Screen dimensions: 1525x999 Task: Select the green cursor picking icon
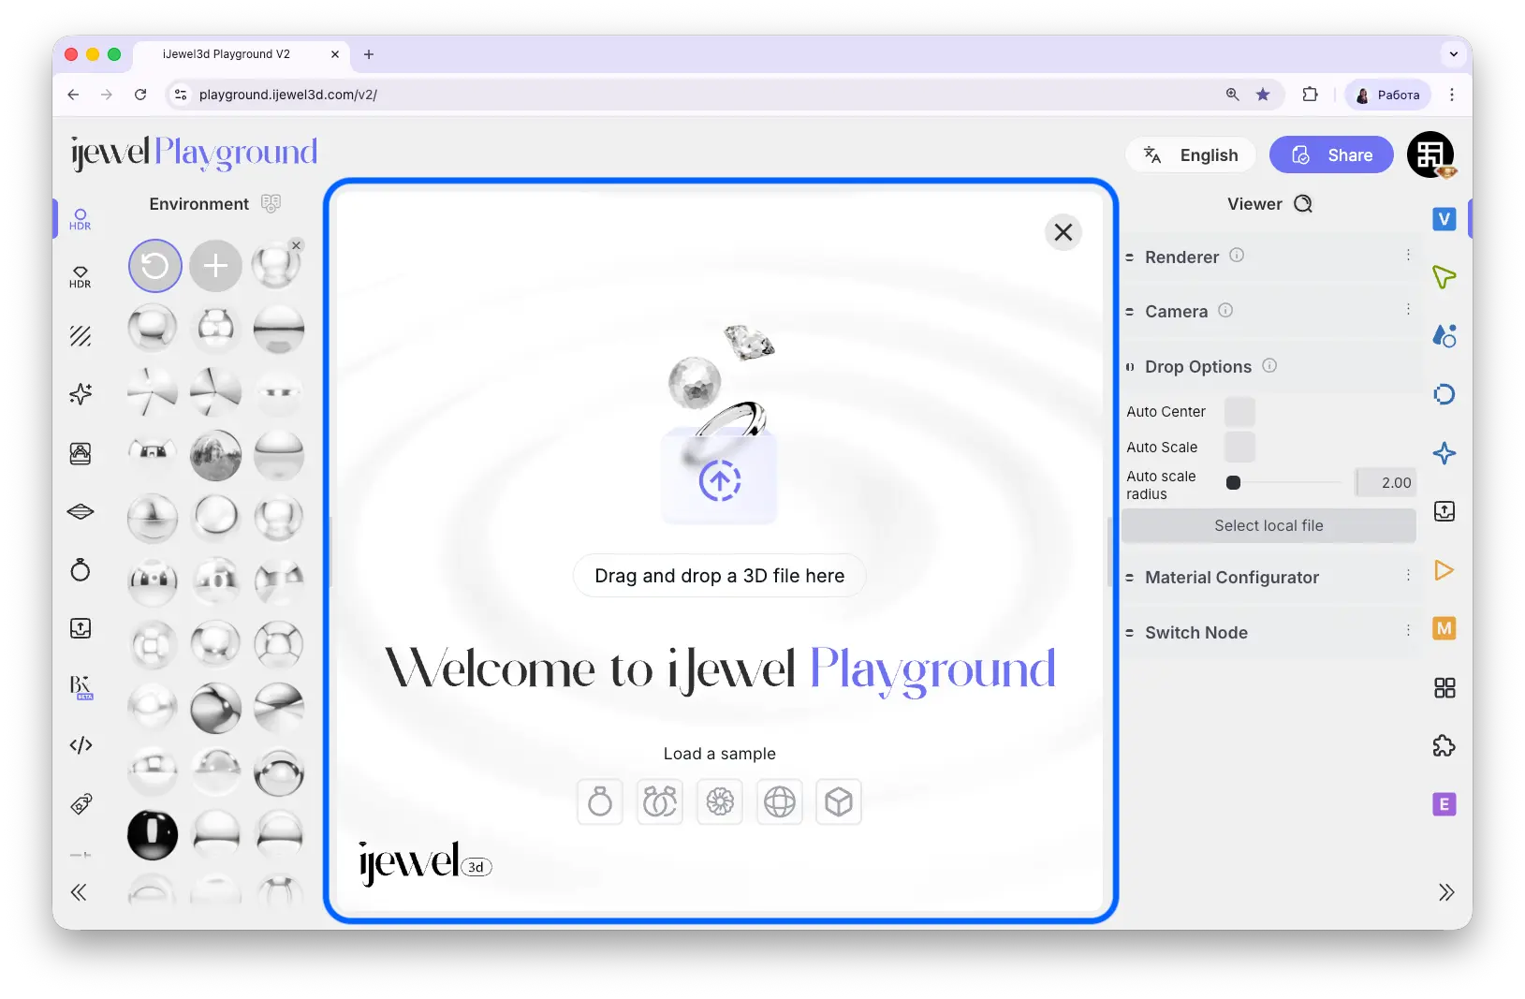point(1444,277)
